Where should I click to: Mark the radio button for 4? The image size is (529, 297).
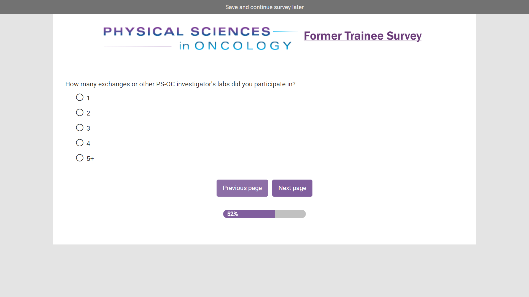80,143
